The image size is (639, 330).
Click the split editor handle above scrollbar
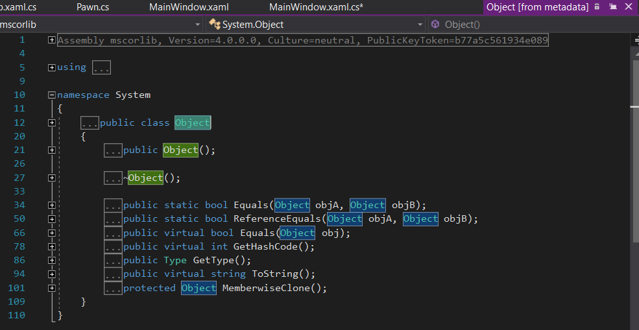point(635,39)
